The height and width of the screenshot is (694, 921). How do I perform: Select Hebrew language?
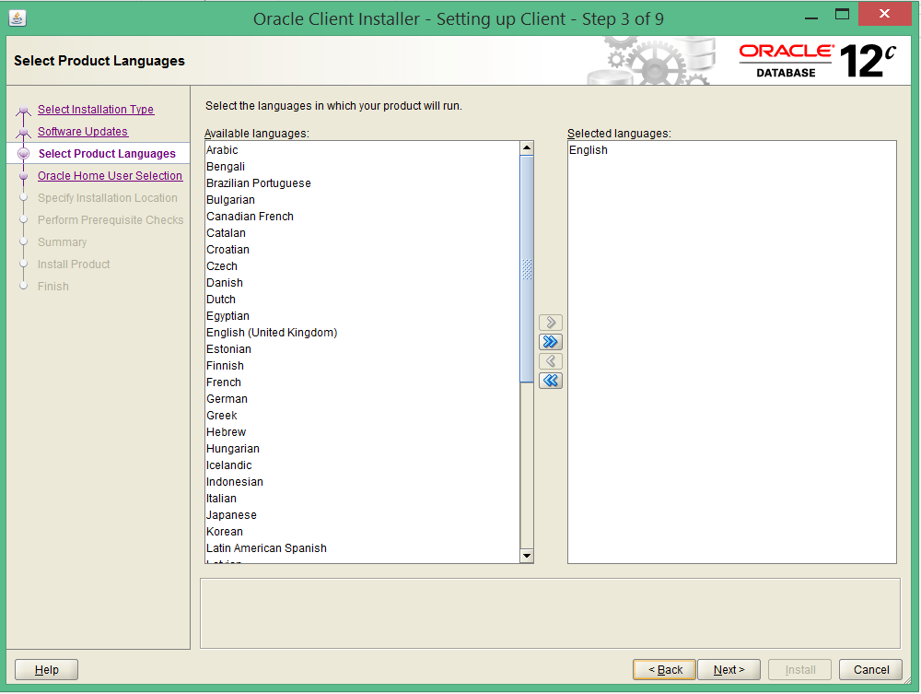pos(362,432)
